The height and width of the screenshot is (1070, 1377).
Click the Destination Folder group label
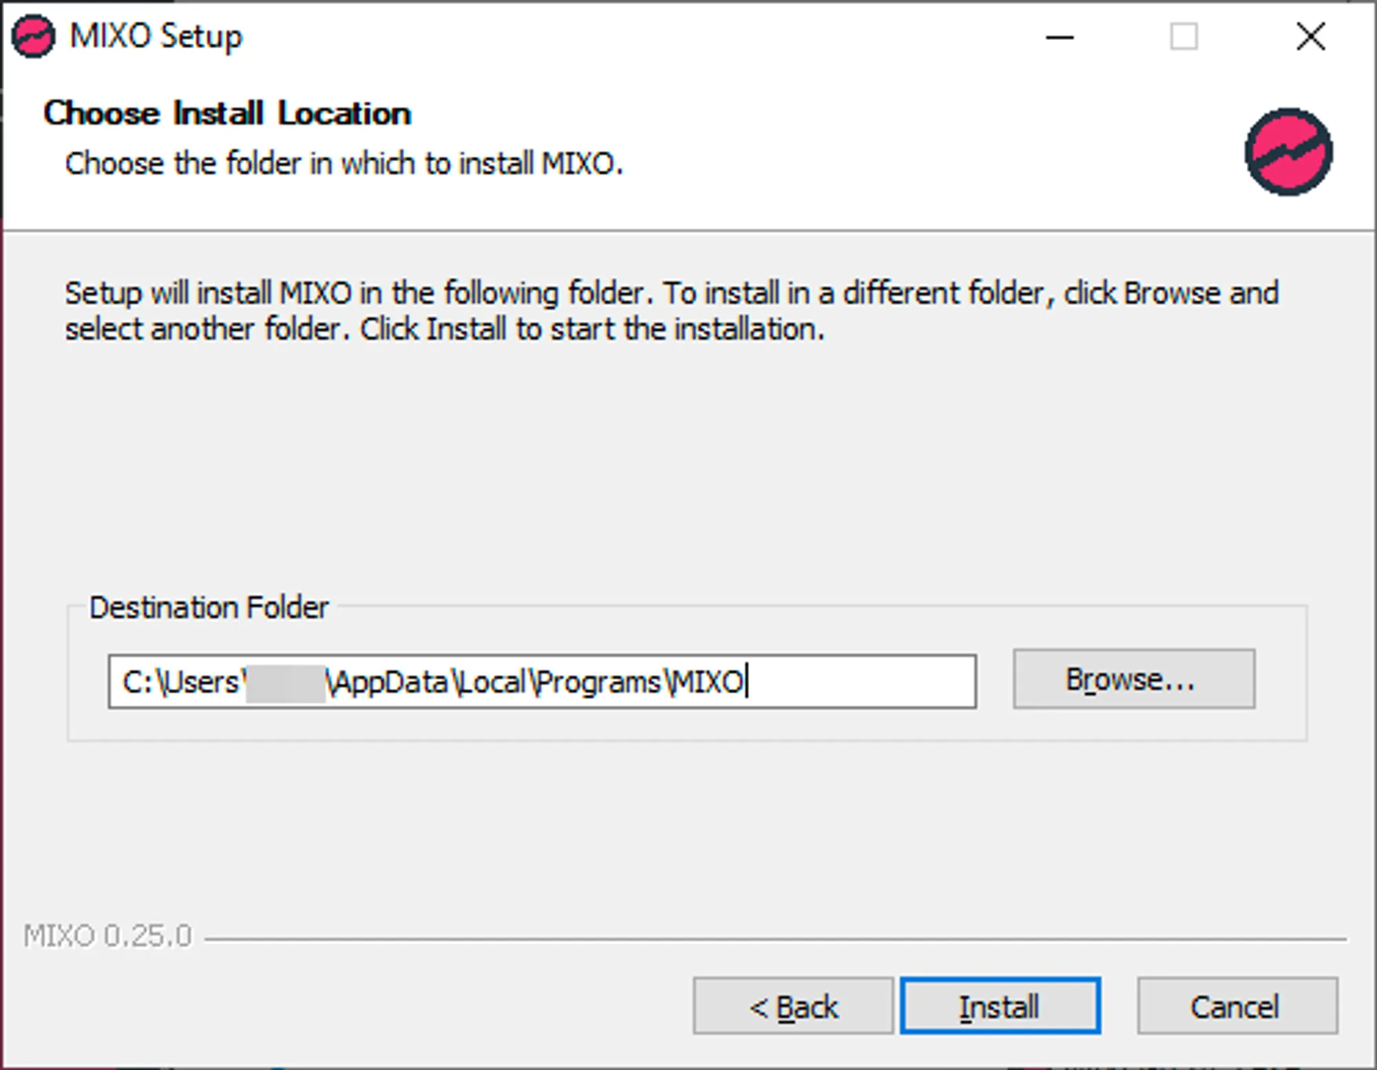pos(209,608)
